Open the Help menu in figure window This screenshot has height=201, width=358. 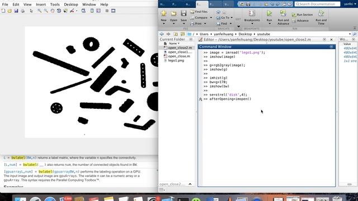[104, 4]
